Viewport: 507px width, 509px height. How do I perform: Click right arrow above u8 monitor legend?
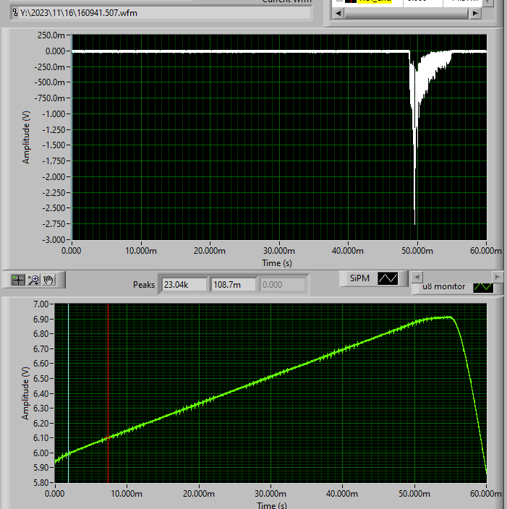pyautogui.click(x=498, y=277)
